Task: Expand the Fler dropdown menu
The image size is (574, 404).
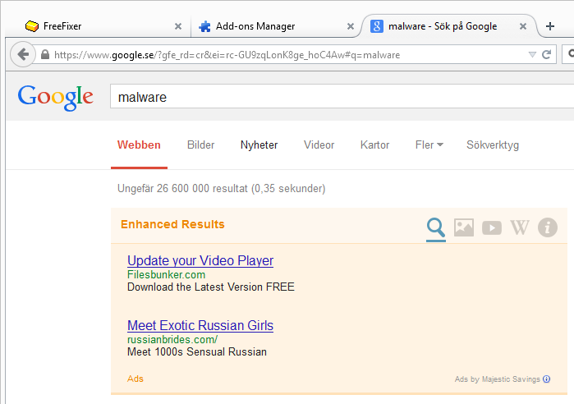Action: click(429, 145)
